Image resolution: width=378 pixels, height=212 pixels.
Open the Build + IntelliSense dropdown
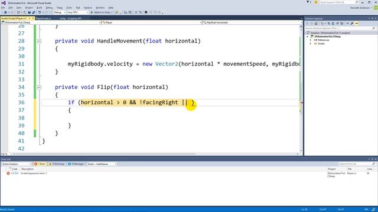coord(102,164)
